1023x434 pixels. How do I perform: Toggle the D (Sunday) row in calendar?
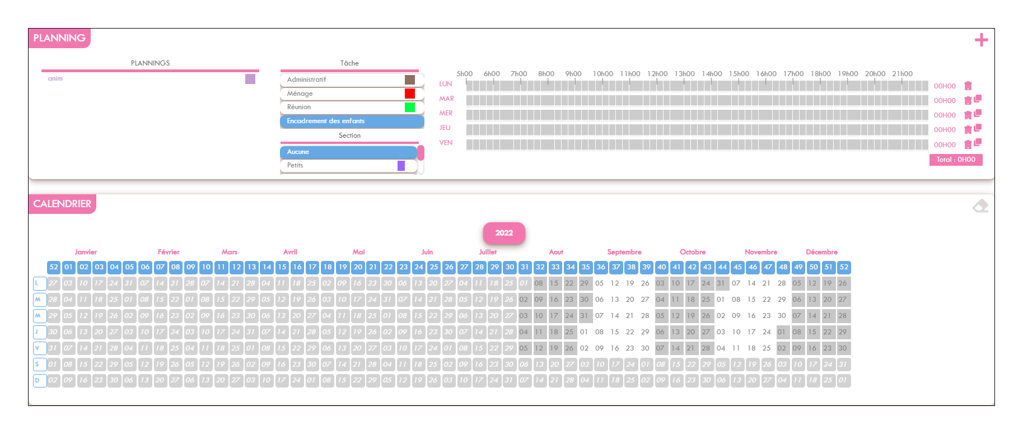pyautogui.click(x=39, y=381)
